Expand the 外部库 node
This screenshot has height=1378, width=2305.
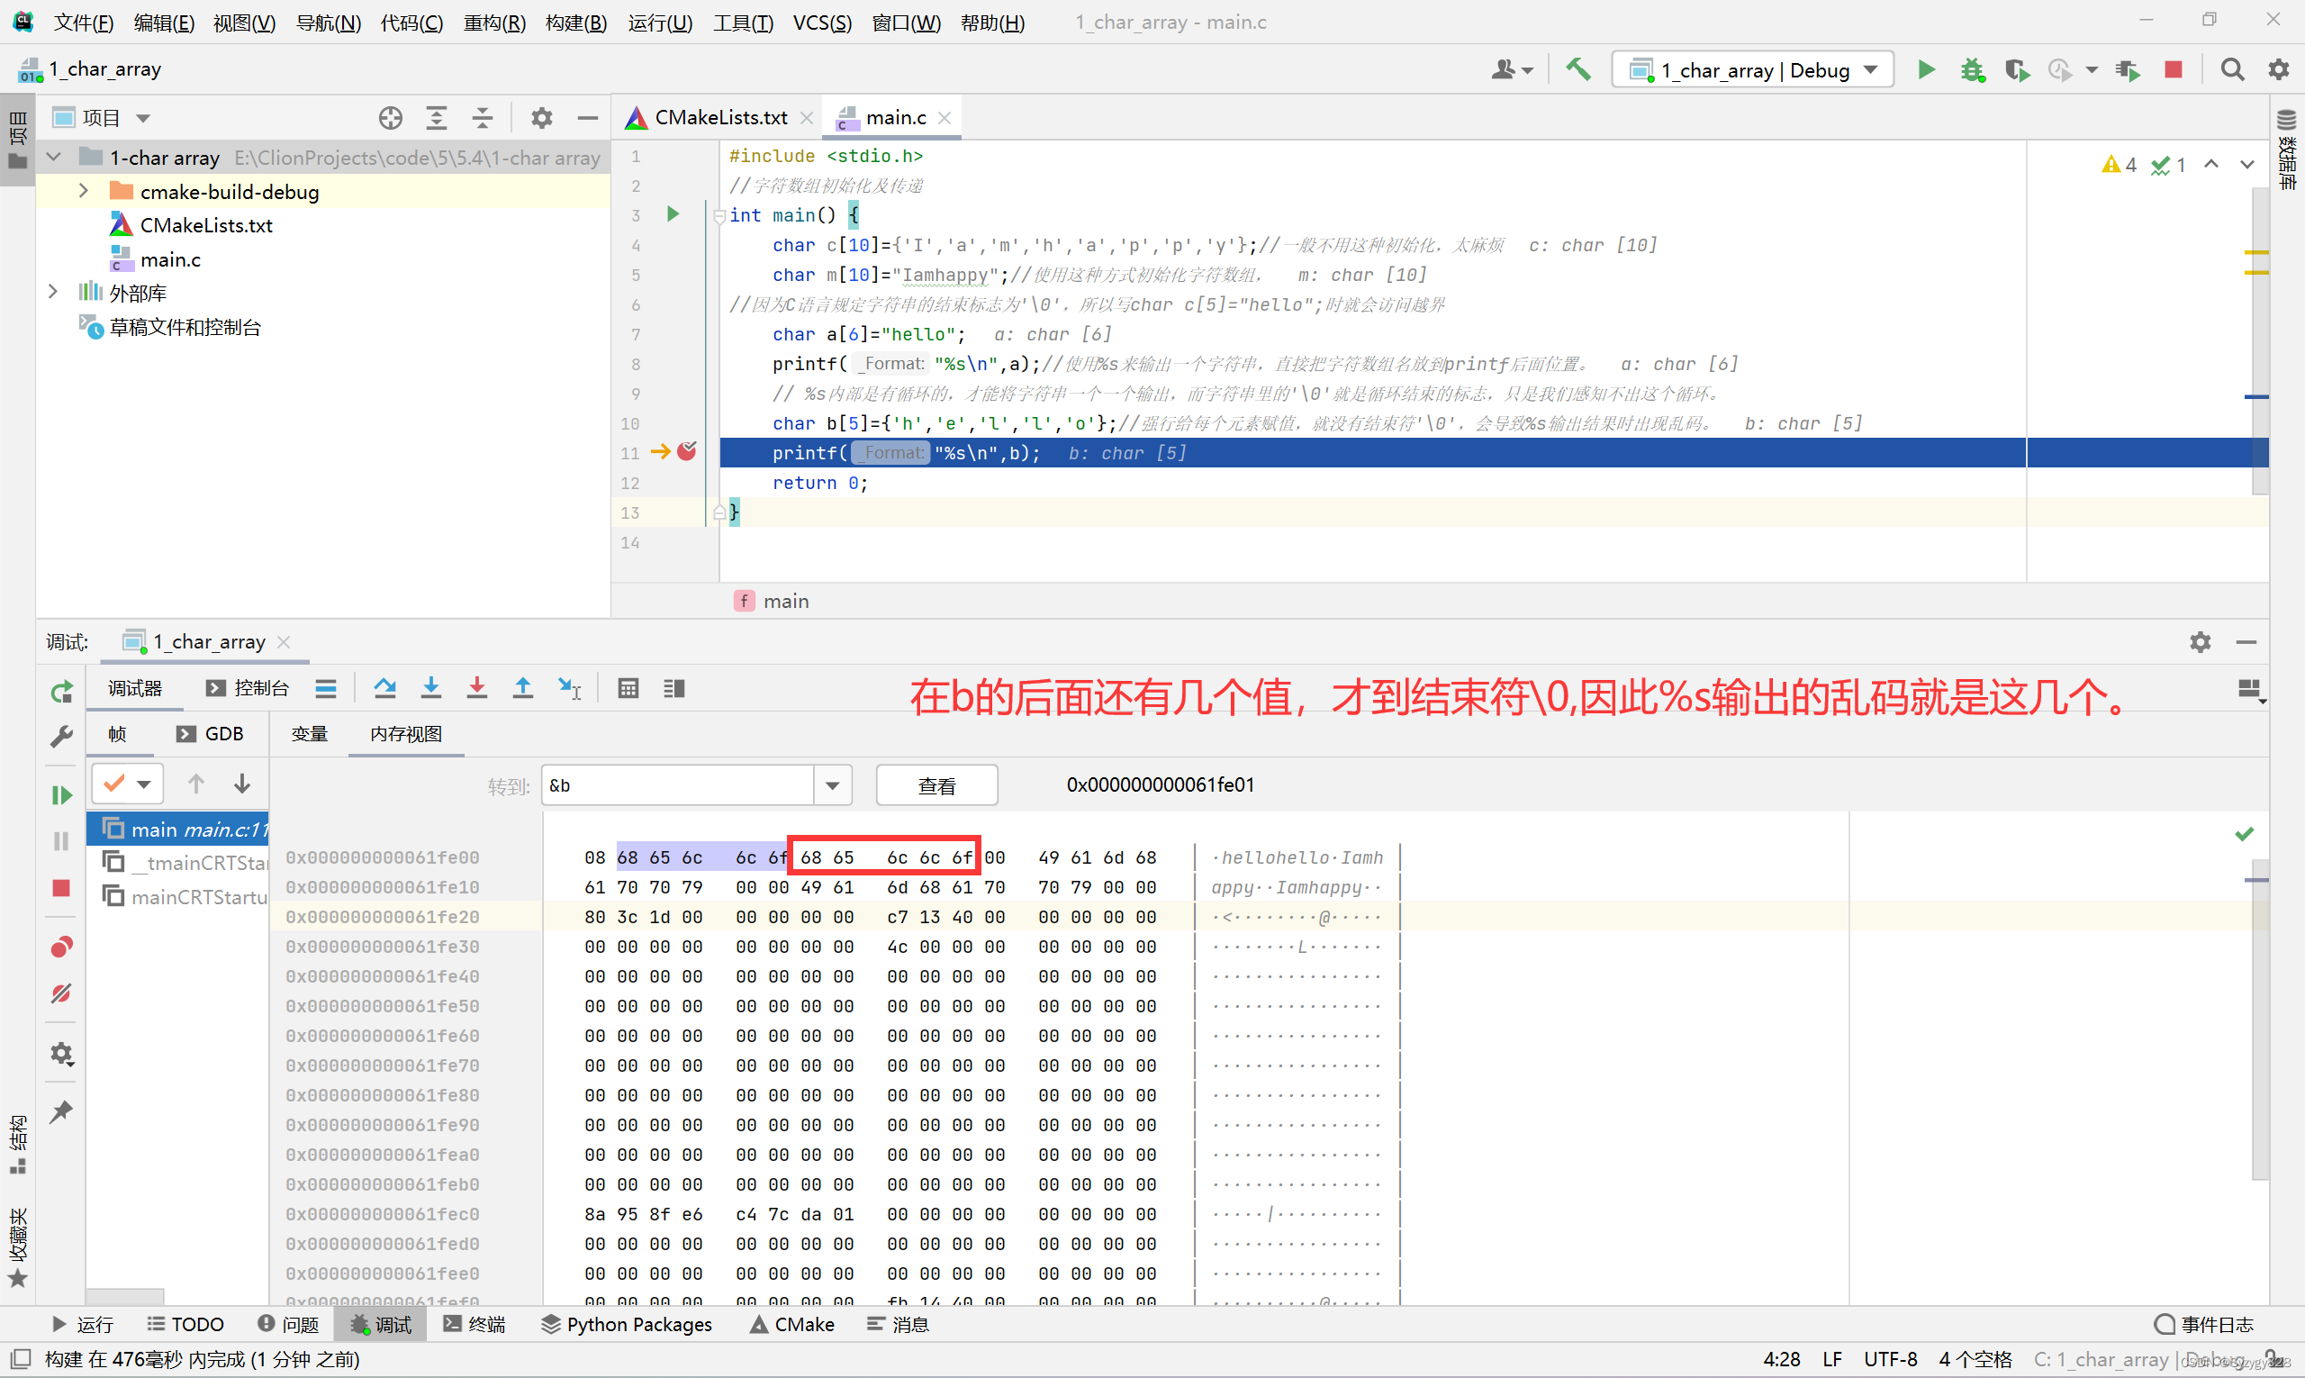click(54, 292)
